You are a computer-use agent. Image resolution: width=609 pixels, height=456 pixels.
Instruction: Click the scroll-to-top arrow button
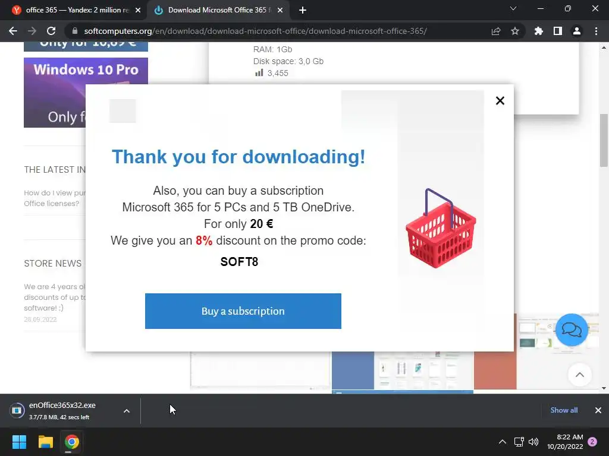pos(579,375)
